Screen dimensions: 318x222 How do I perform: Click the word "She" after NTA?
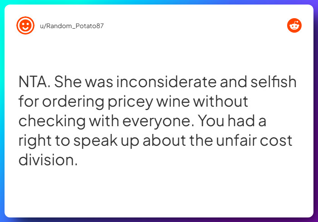68,82
